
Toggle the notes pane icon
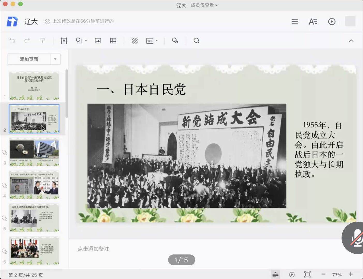[x=276, y=274]
